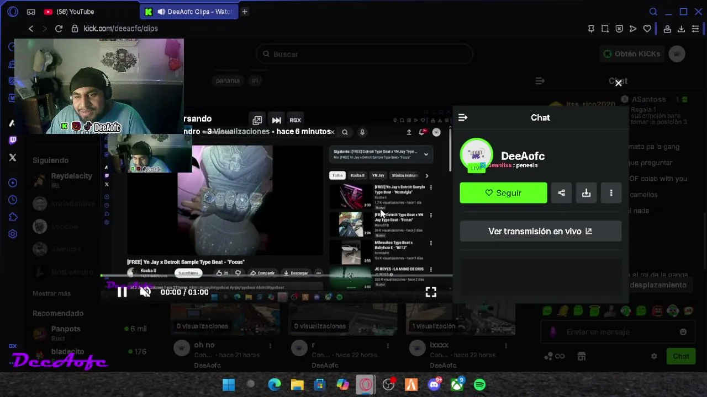This screenshot has height=397, width=707.
Task: Share the clip
Action: point(561,193)
